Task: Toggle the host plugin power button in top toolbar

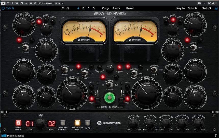Action: pyautogui.click(x=3, y=3)
